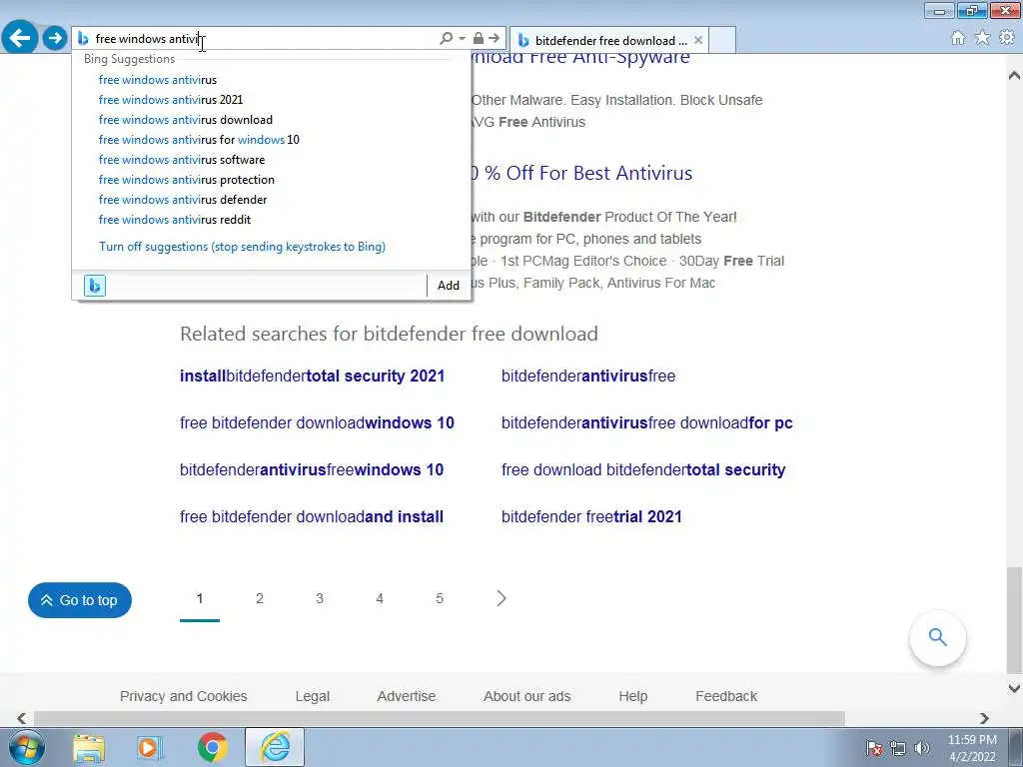Image resolution: width=1023 pixels, height=767 pixels.
Task: Open Windows Media Player from taskbar
Action: coord(150,747)
